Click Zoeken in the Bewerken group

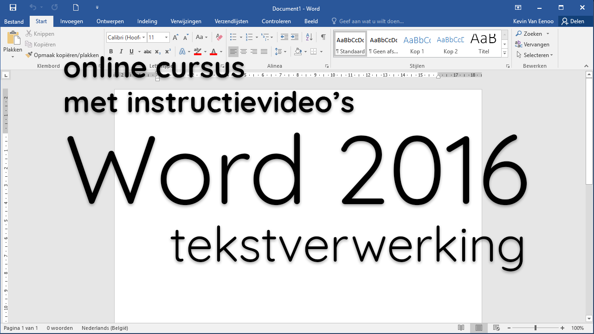[532, 34]
